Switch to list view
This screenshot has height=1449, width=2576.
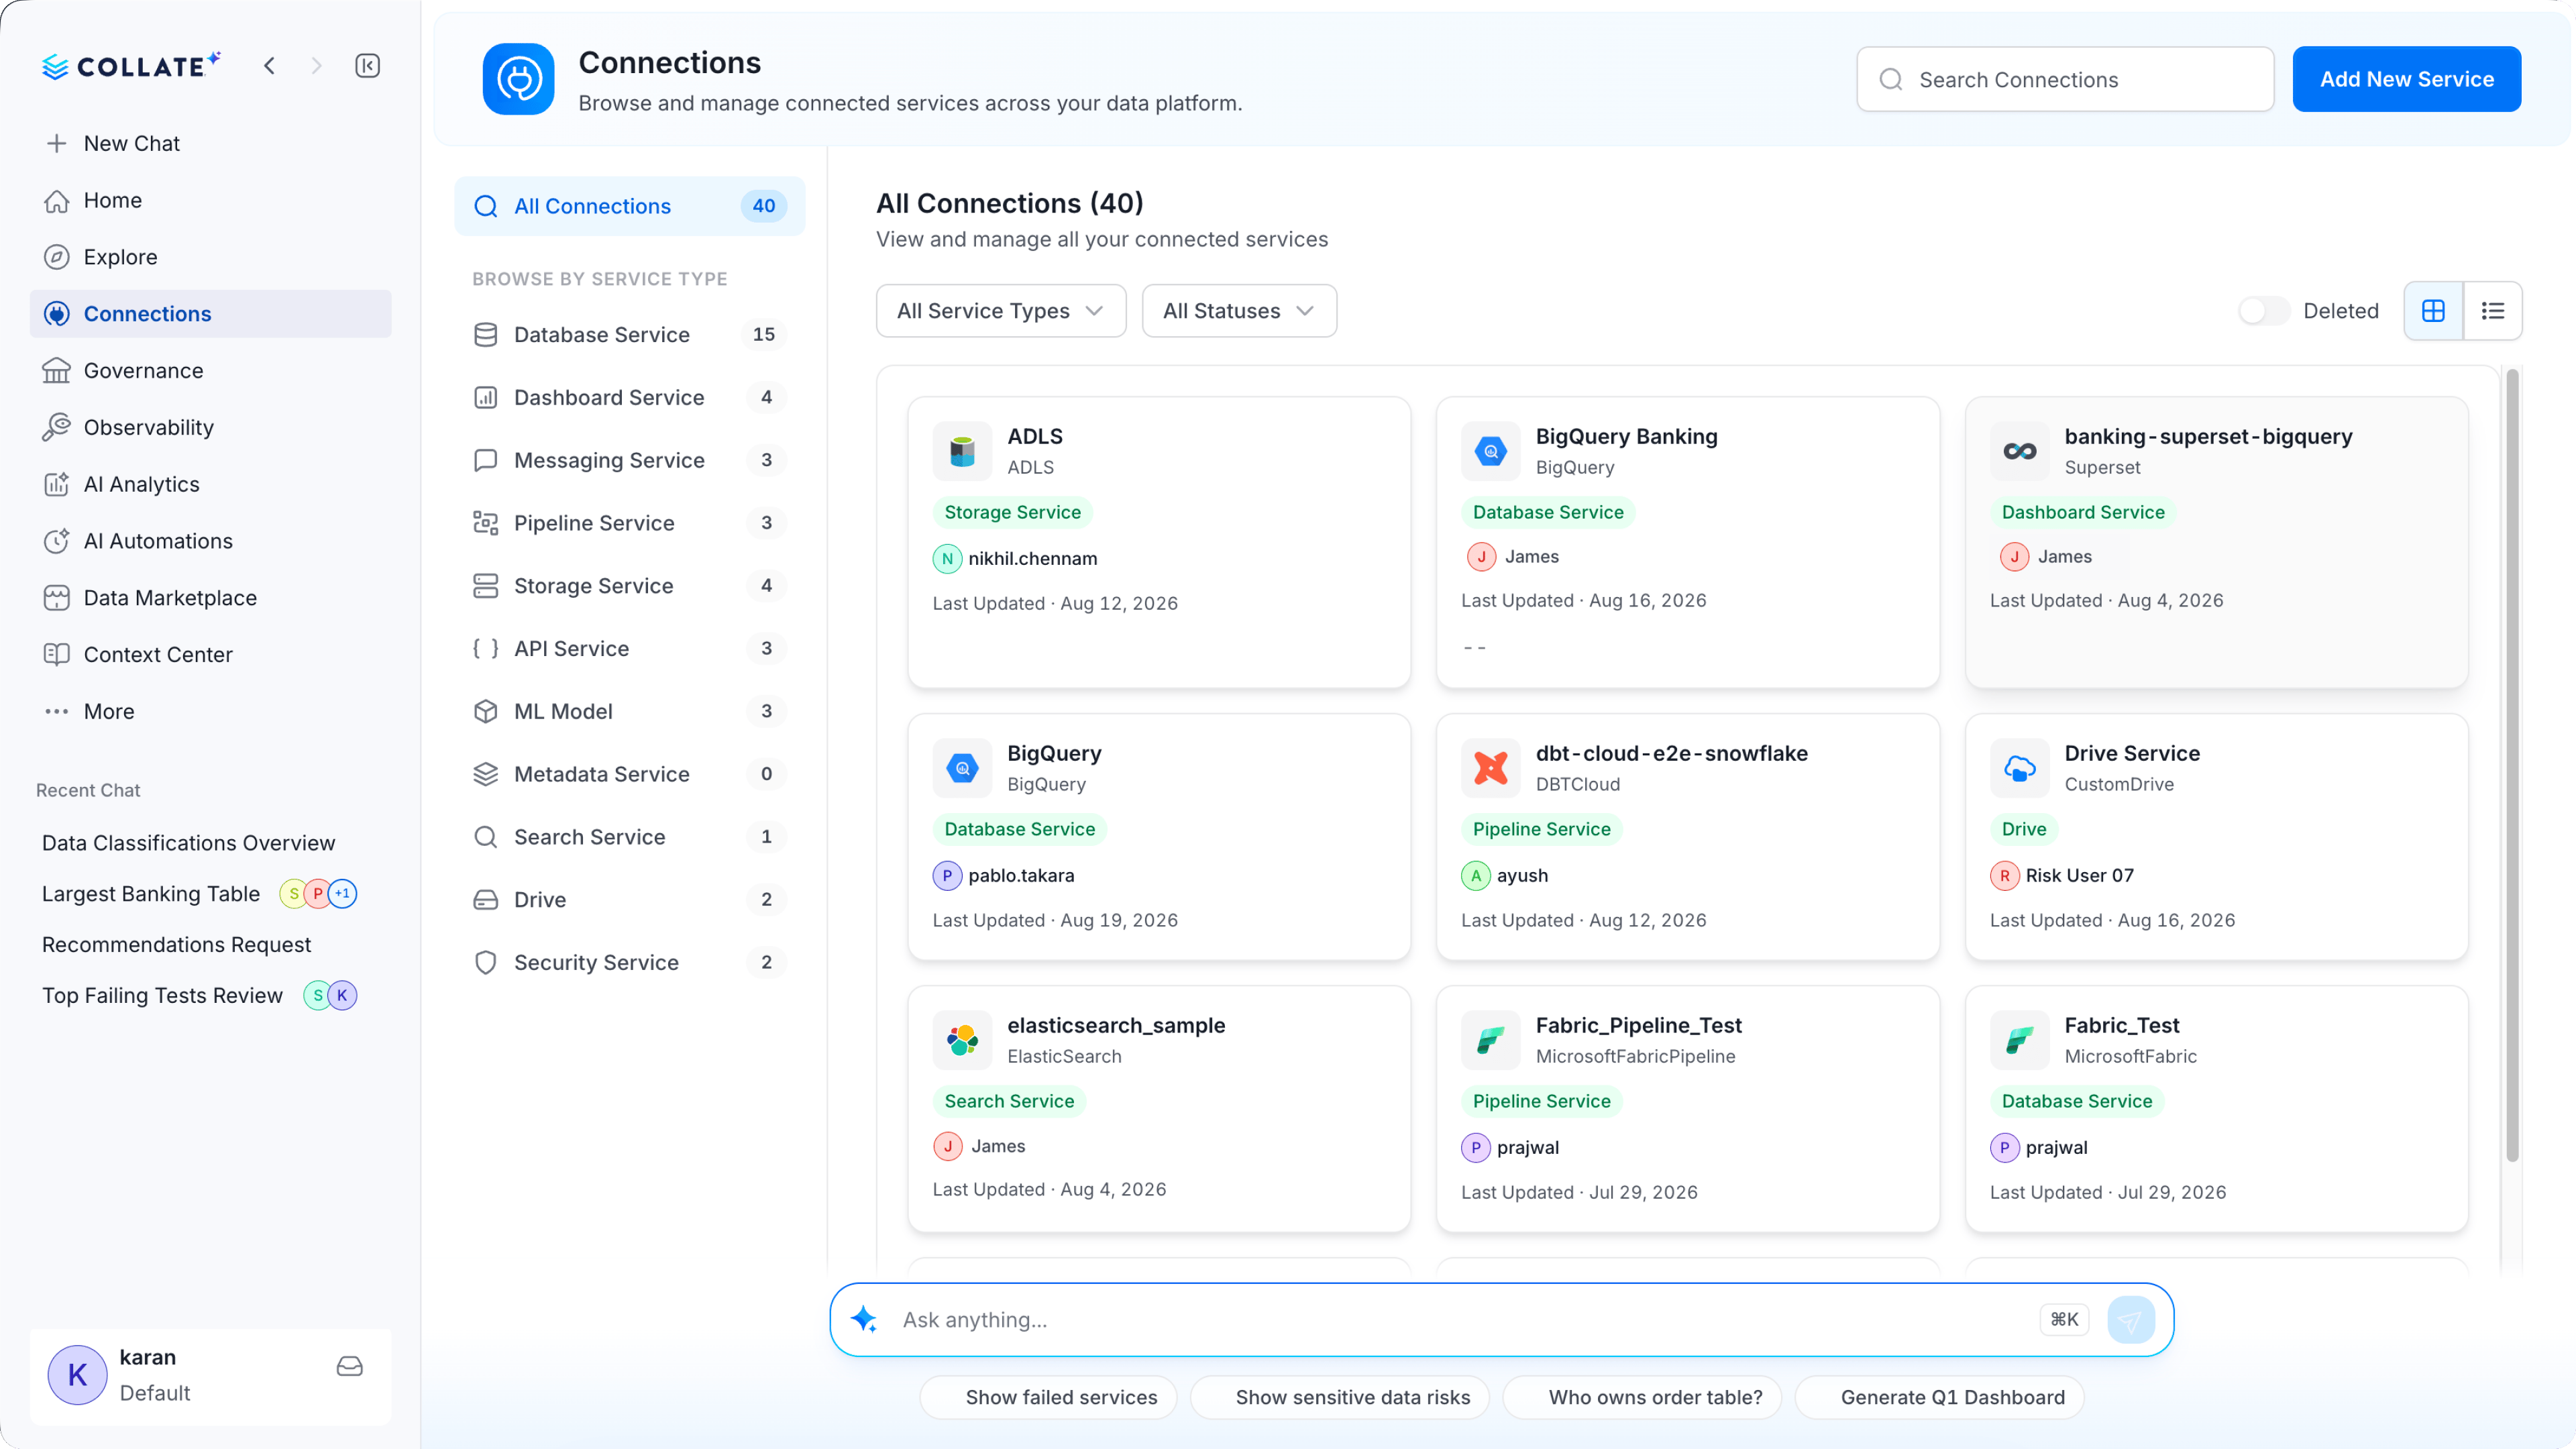click(2492, 311)
